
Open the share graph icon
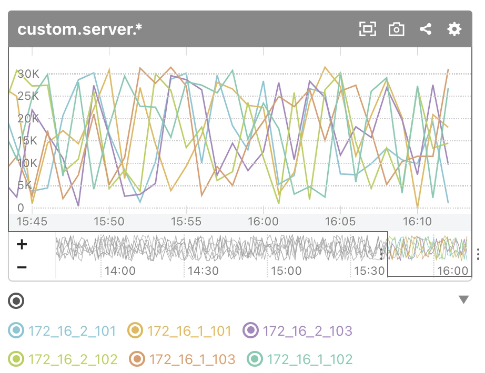tap(426, 29)
